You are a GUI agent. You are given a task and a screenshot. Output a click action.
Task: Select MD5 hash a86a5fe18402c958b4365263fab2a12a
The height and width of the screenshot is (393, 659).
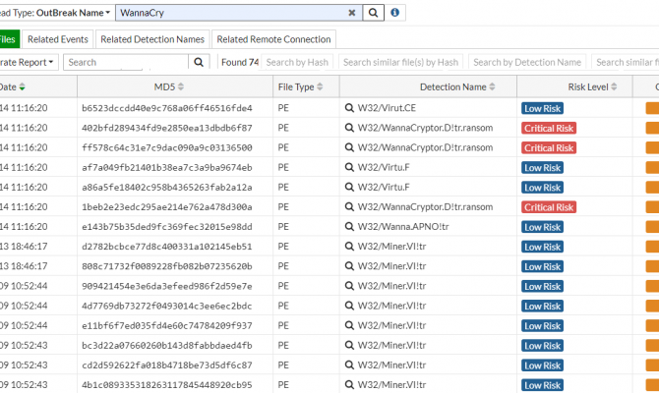(167, 188)
